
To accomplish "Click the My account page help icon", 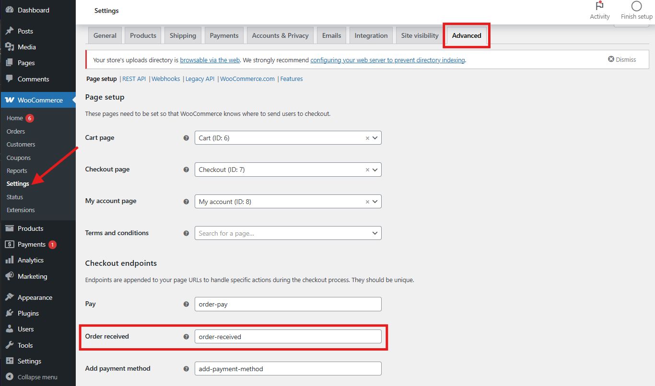I will [187, 202].
